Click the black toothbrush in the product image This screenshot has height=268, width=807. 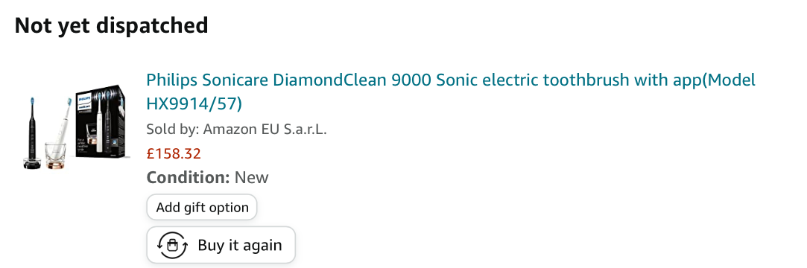tap(33, 133)
